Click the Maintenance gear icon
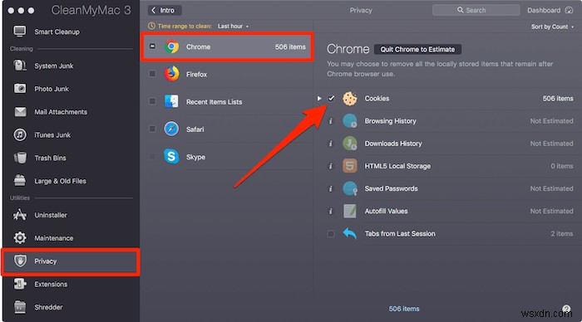 (20, 237)
